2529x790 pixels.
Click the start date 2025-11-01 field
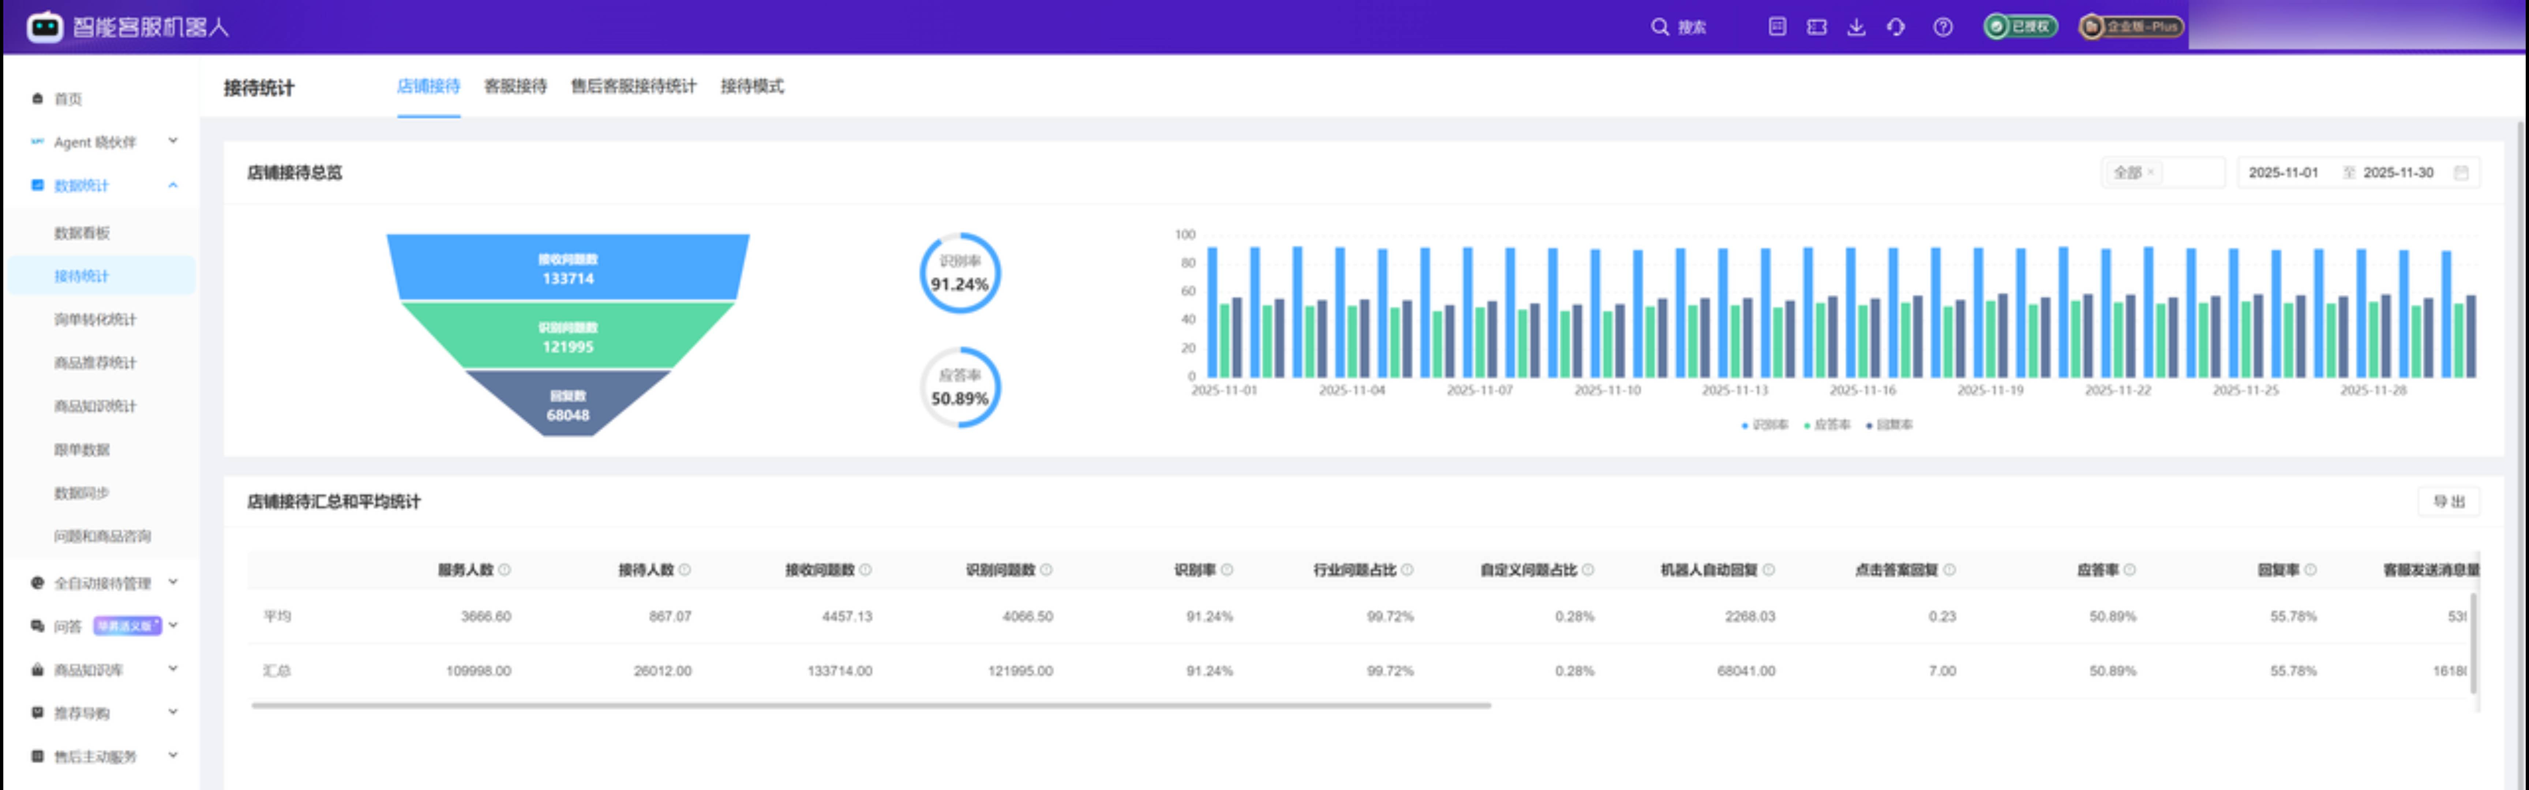point(2283,173)
